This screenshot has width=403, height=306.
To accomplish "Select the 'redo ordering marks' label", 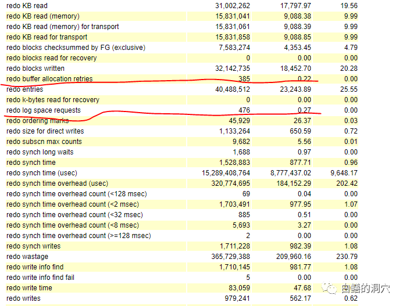I will click(38, 121).
